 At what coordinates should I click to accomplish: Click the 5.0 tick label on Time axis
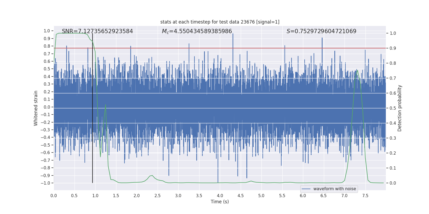[x=261, y=196]
